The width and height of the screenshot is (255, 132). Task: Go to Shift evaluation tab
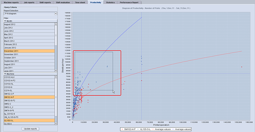pos(63,3)
